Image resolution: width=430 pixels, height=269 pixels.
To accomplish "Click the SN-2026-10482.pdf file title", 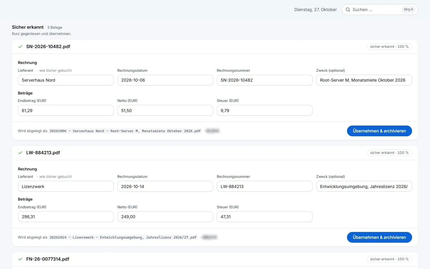I will coord(48,47).
